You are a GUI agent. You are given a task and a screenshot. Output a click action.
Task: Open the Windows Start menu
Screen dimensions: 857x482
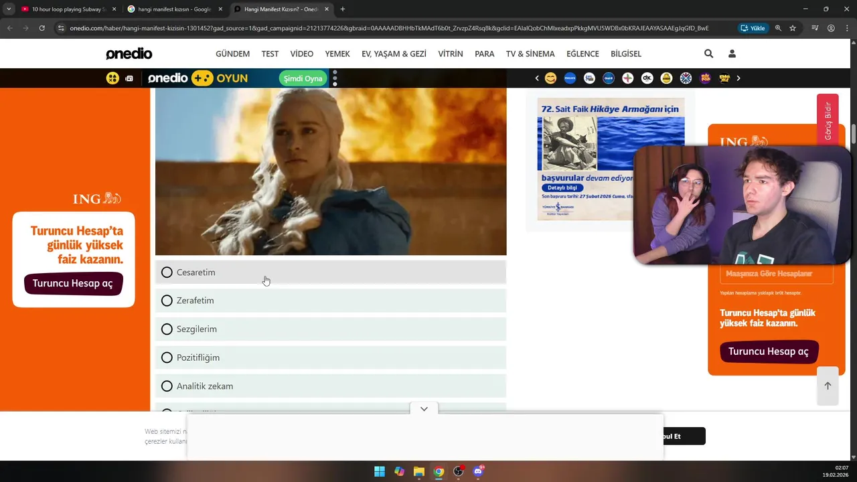click(x=380, y=471)
